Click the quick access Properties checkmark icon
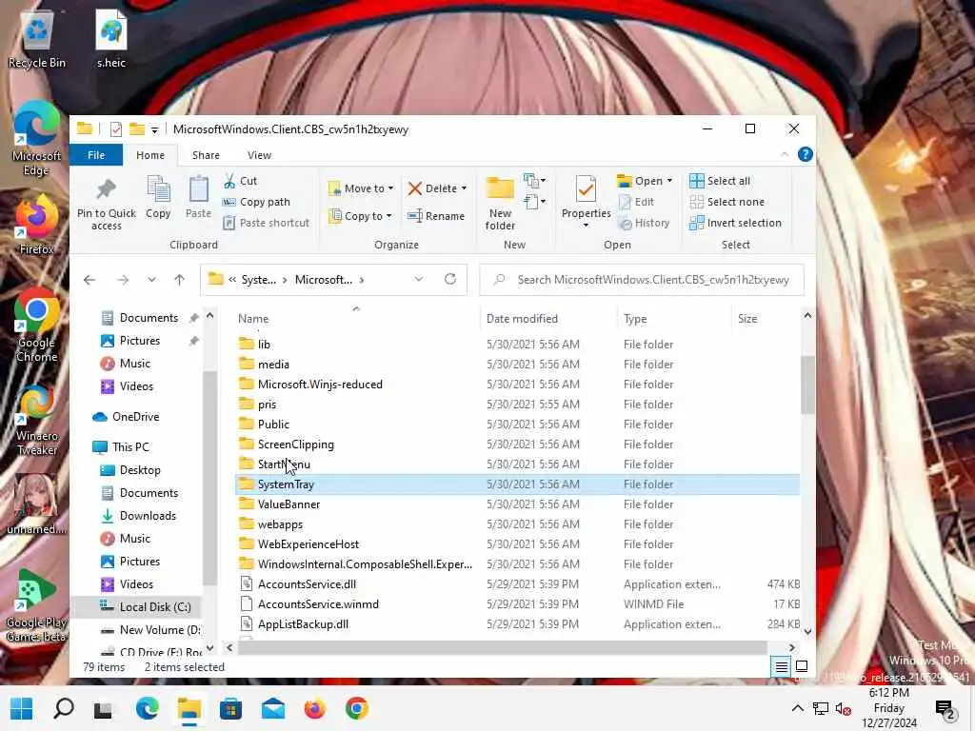The height and width of the screenshot is (731, 975). 115,129
